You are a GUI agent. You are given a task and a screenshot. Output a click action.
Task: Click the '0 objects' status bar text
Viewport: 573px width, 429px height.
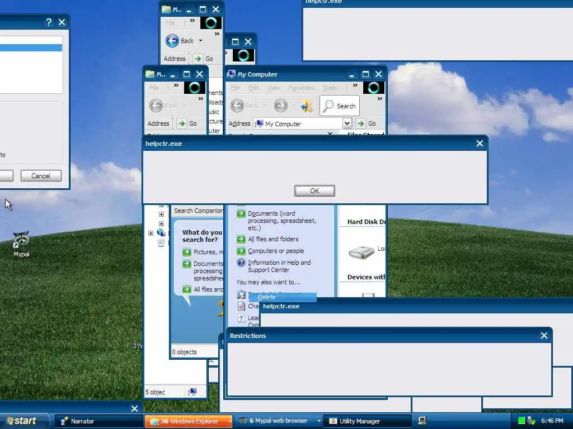[x=184, y=352]
